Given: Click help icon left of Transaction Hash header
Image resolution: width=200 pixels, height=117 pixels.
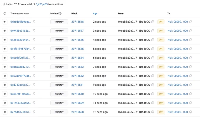Looking at the screenshot, I should [5, 13].
